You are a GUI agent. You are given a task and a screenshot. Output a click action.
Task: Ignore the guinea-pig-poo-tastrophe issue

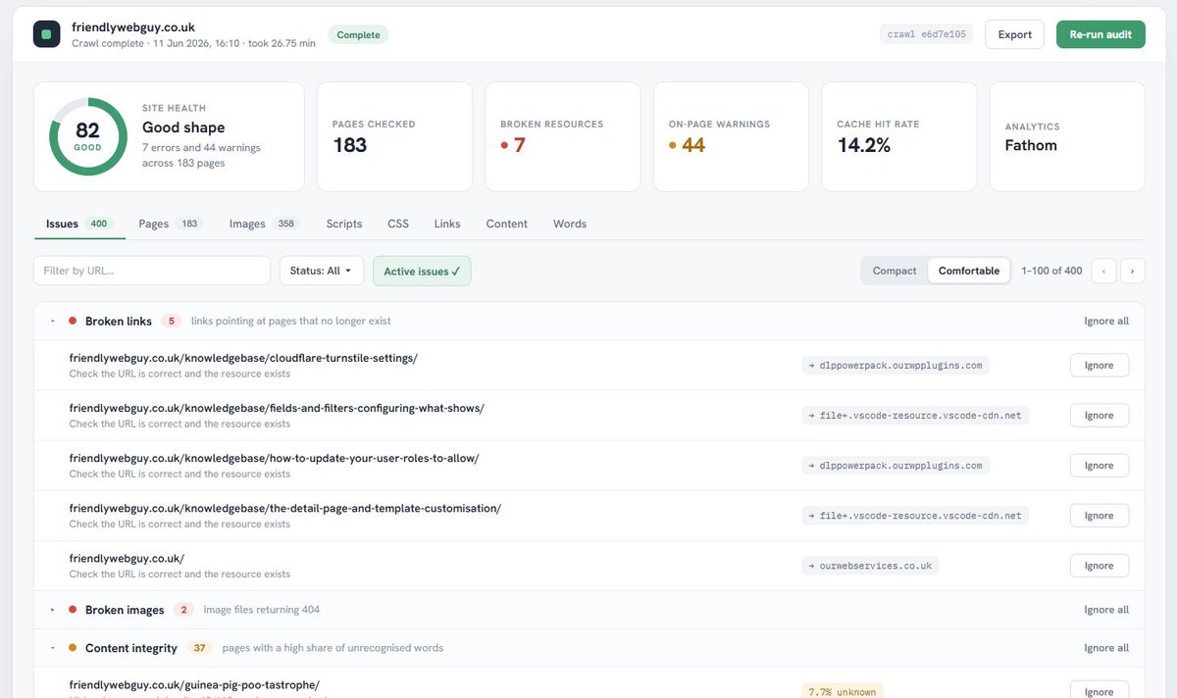tap(1100, 690)
